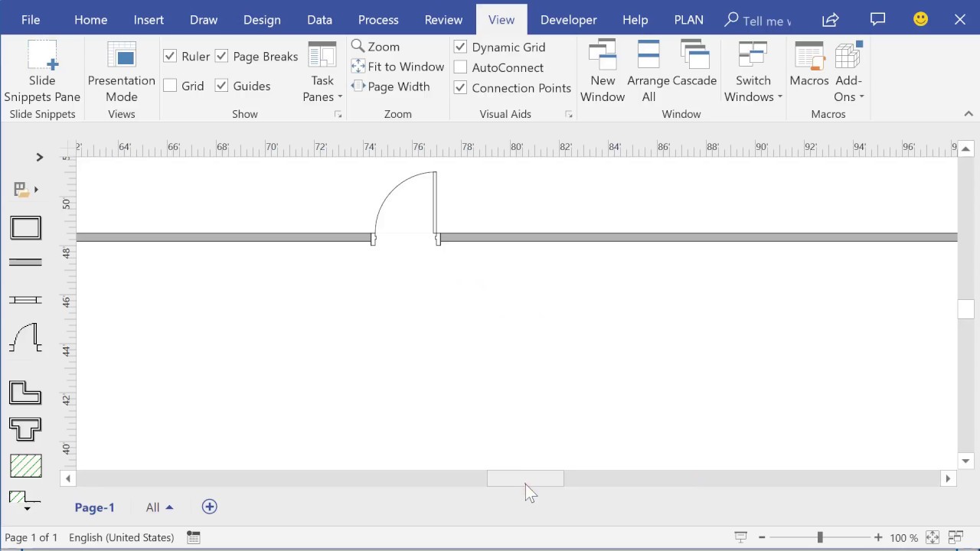
Task: Click Fit to Window
Action: click(x=397, y=67)
